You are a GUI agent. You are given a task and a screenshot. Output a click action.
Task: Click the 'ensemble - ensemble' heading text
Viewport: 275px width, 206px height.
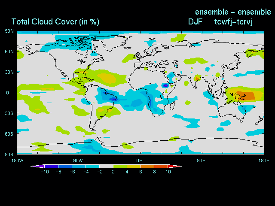point(233,12)
